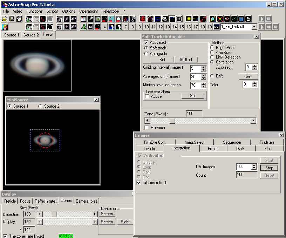Open the Operations menu

88,11
